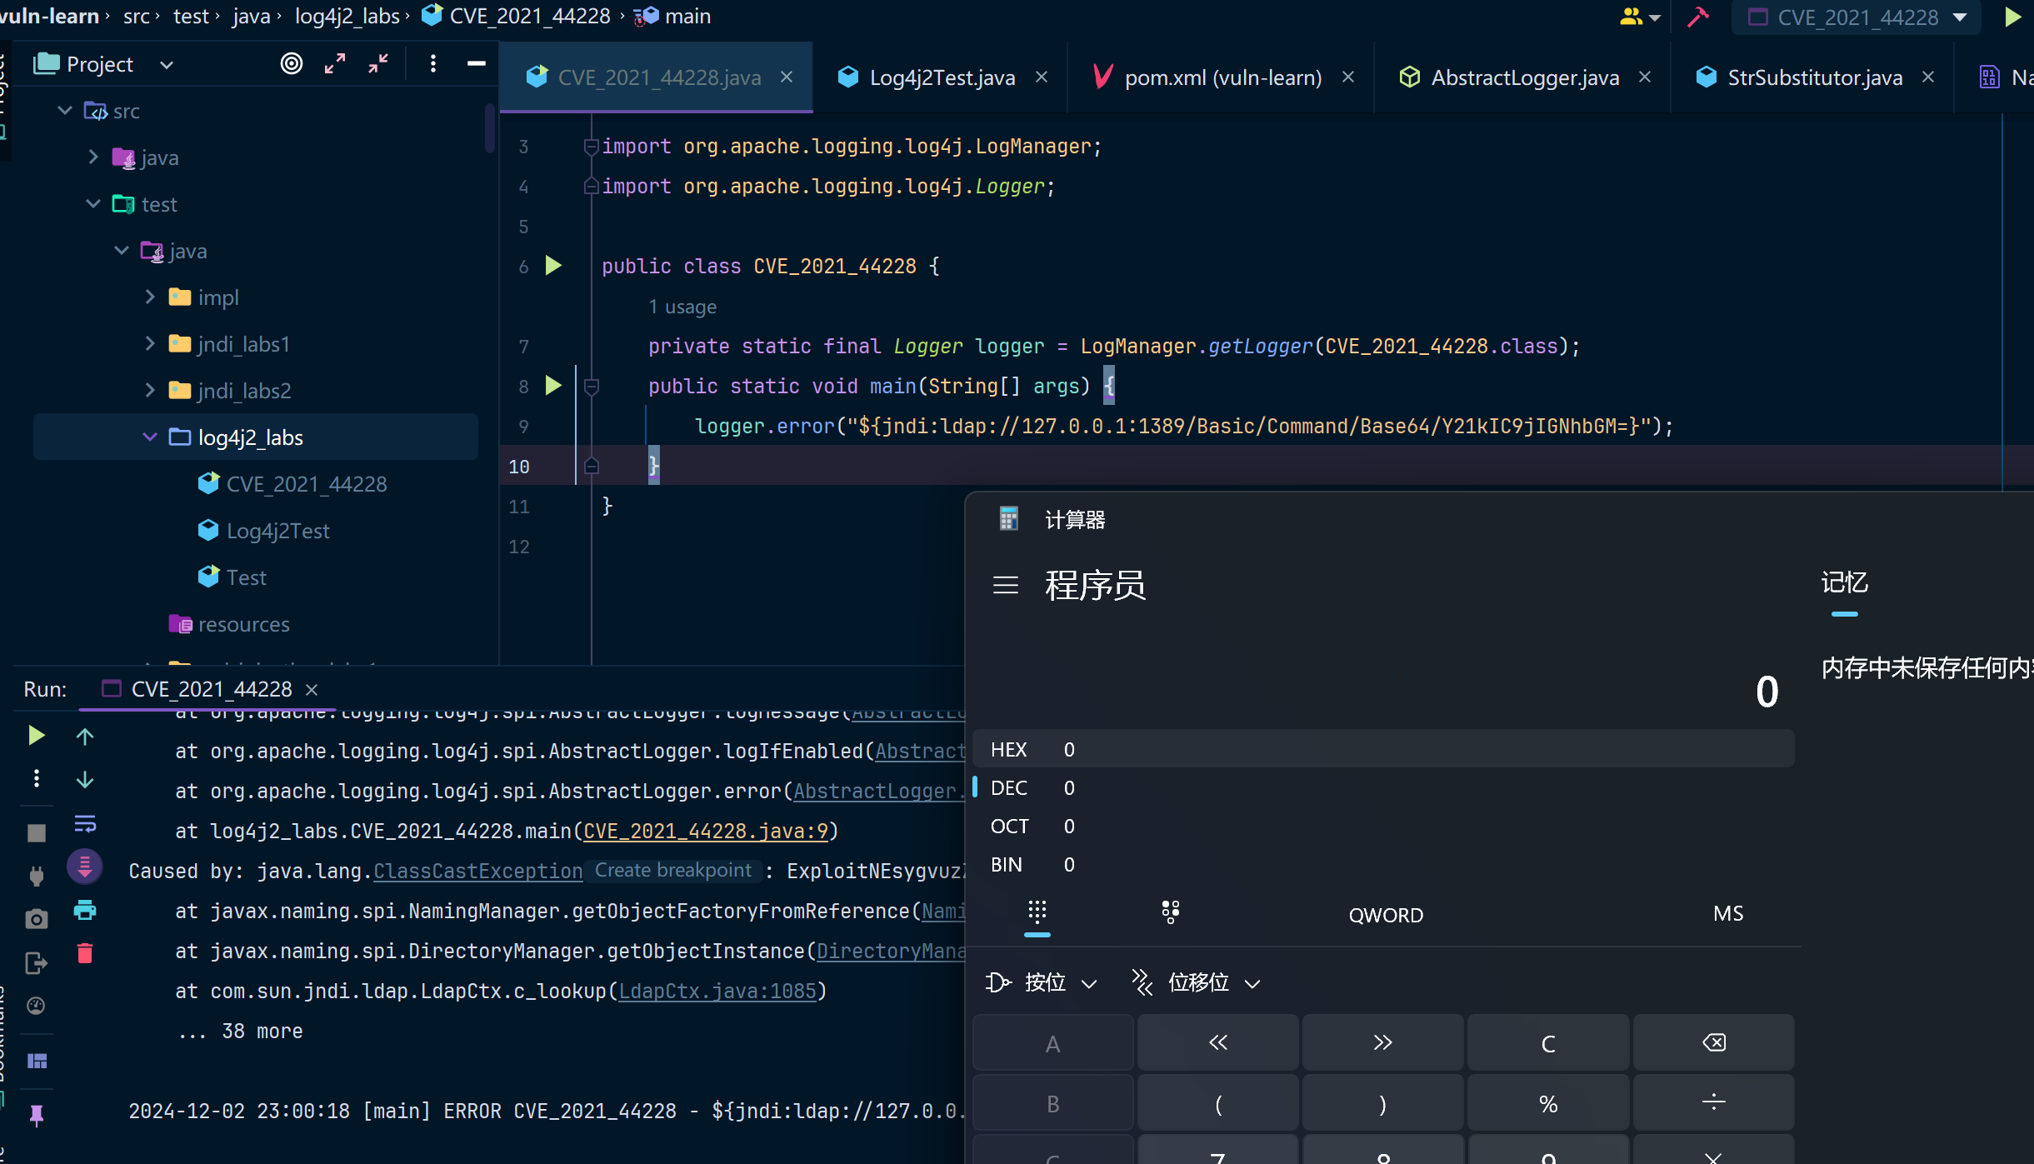The image size is (2034, 1164).
Task: Expand java folder under src
Action: click(x=93, y=157)
